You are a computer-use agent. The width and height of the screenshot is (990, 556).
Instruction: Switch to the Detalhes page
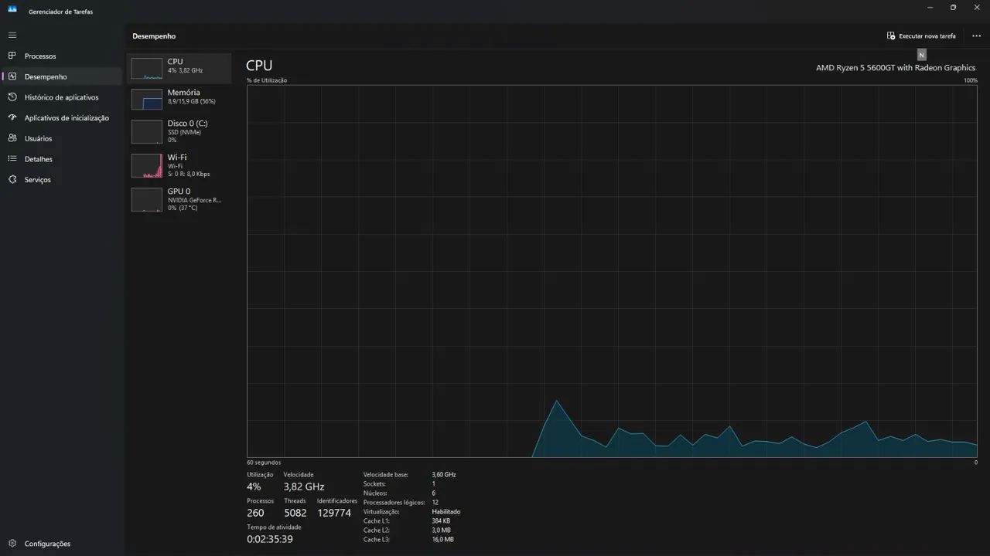pyautogui.click(x=62, y=159)
